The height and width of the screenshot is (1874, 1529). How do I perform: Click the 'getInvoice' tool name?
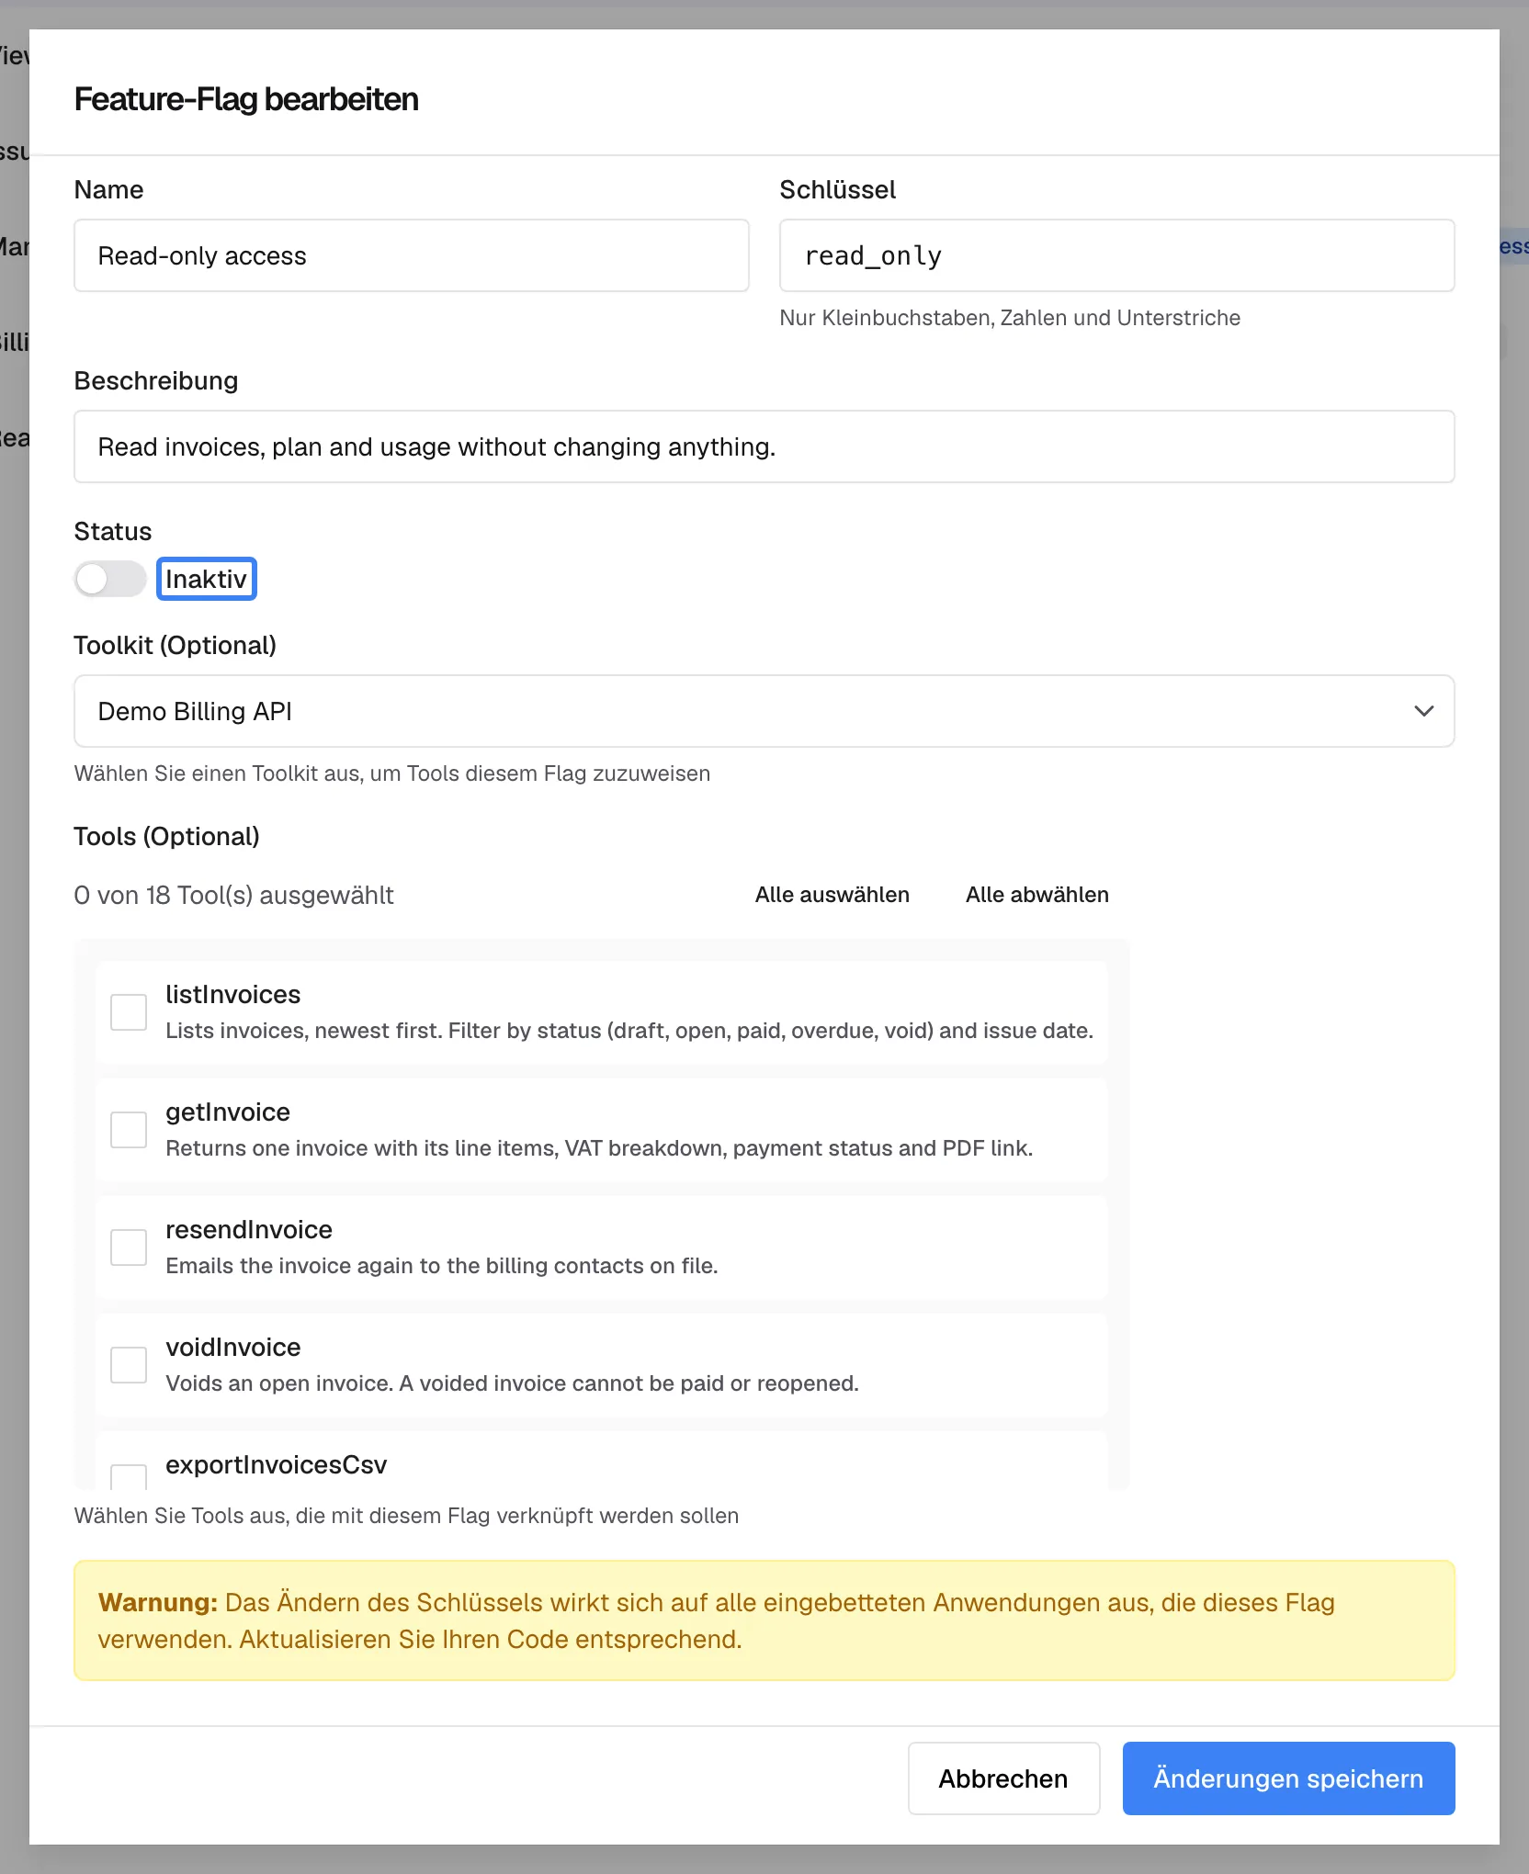228,1112
